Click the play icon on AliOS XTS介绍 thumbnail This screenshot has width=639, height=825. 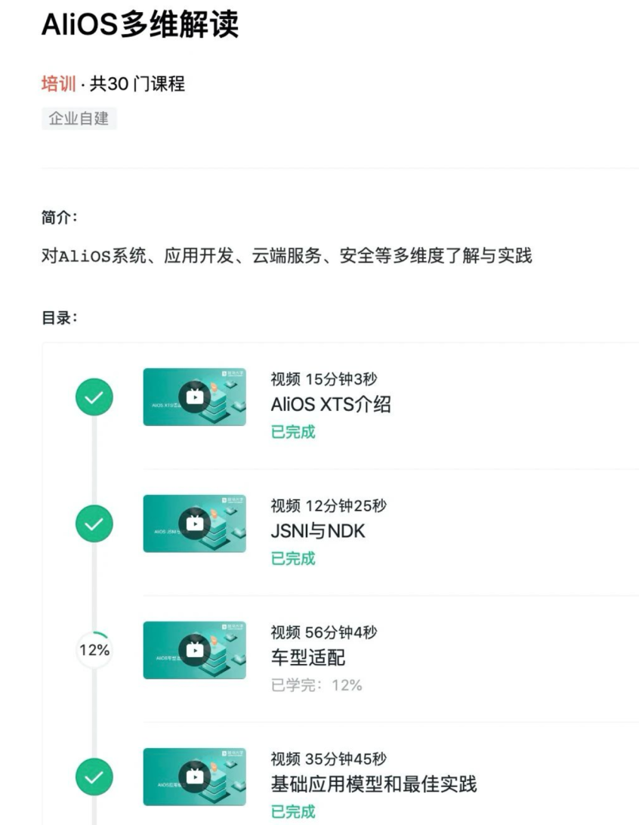click(x=194, y=397)
